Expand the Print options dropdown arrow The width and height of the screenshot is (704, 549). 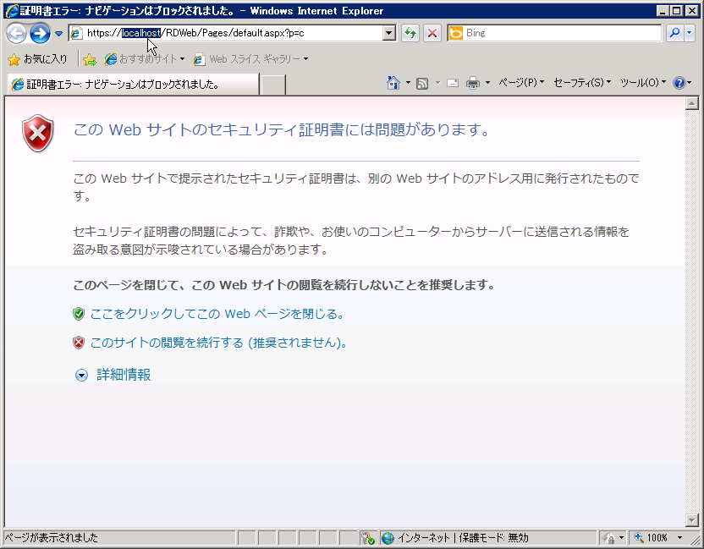point(487,83)
